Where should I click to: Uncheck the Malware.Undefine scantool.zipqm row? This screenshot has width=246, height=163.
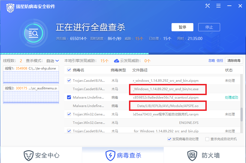[x=69, y=97]
